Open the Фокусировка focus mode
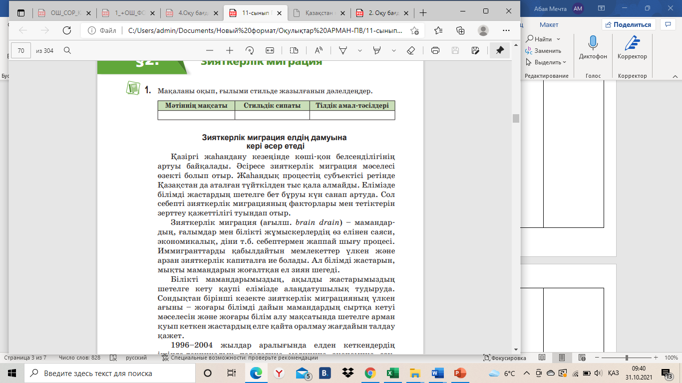682x383 pixels. 505,358
